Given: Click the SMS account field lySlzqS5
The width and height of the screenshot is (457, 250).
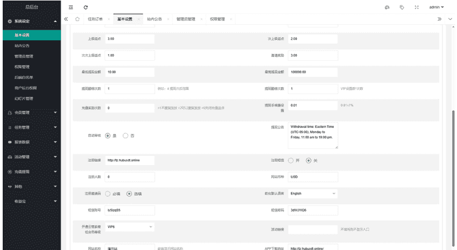Looking at the screenshot, I should 130,210.
